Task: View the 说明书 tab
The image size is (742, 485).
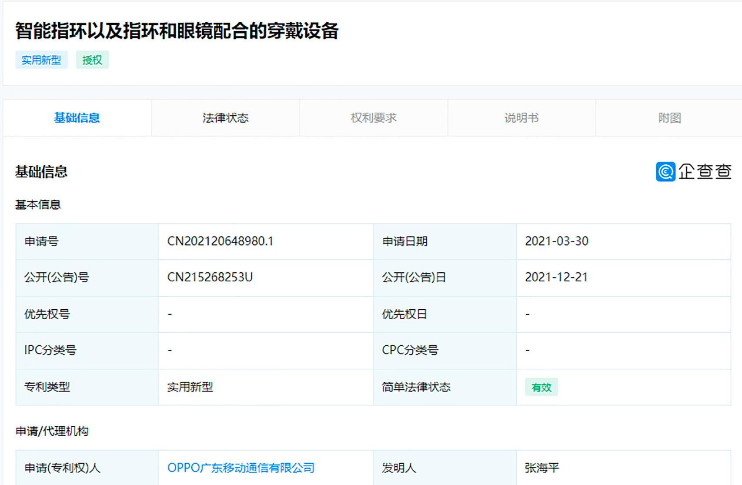Action: tap(521, 117)
